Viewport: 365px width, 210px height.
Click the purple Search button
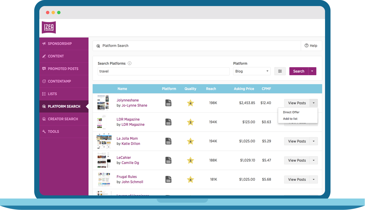point(299,71)
